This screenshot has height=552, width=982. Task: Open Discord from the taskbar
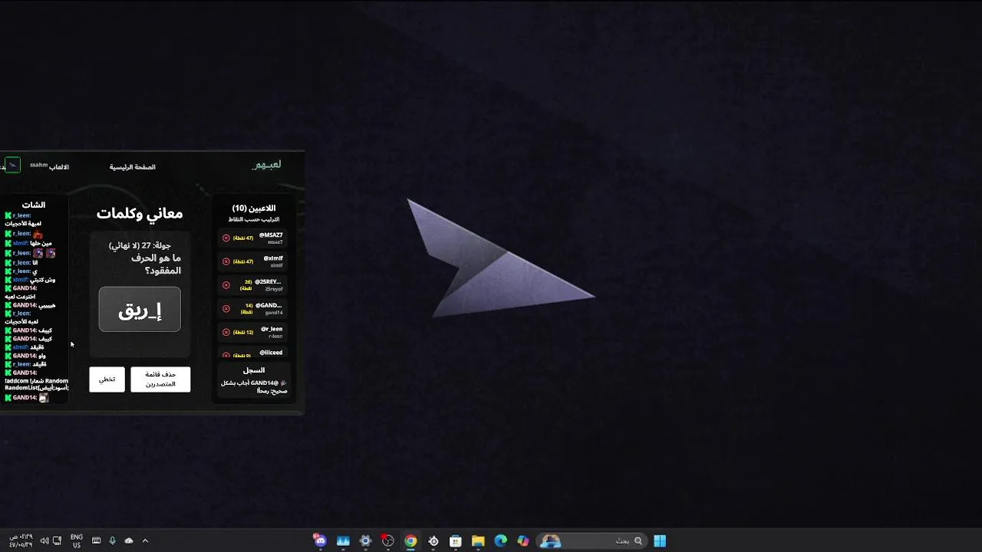click(320, 540)
